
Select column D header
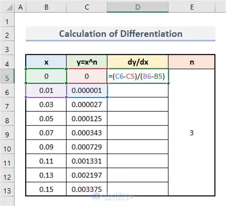[x=138, y=7]
